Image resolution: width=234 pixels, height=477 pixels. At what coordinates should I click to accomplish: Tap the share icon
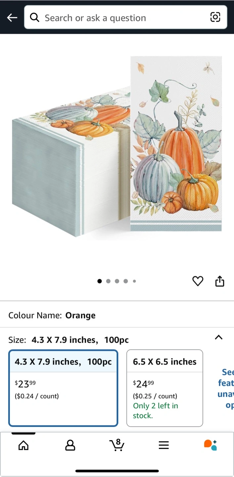pos(220,281)
